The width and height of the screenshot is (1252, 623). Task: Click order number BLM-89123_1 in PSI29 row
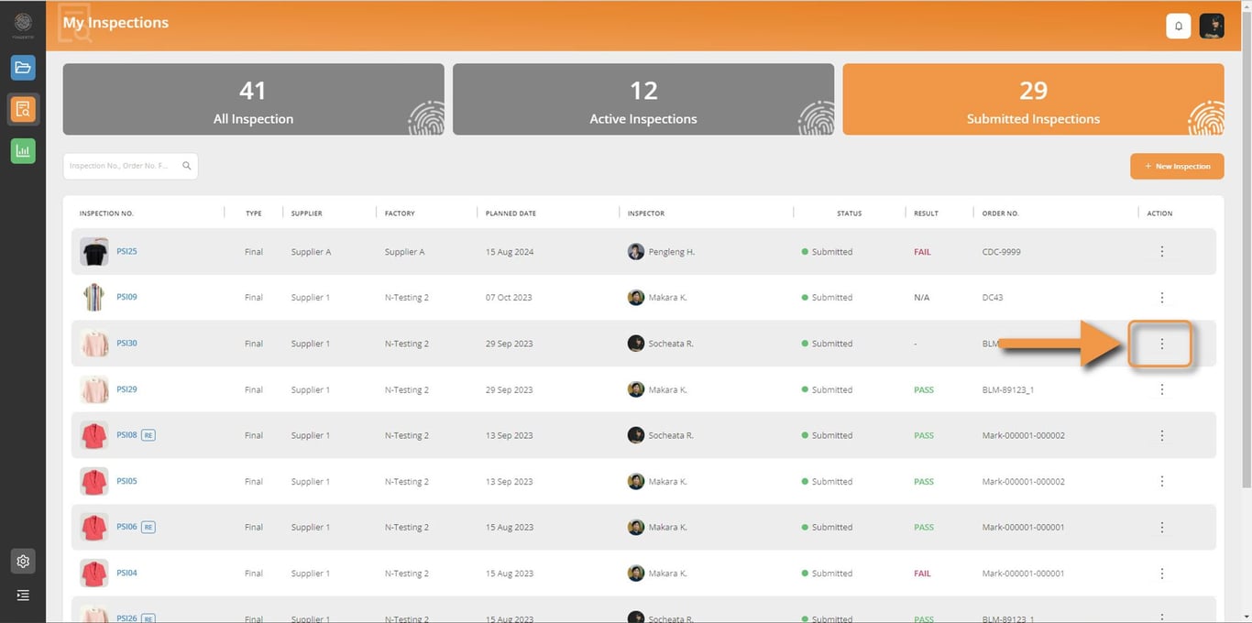1008,389
